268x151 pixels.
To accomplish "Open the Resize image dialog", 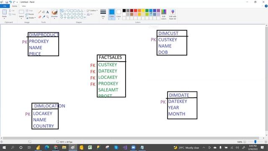I will (30, 14).
